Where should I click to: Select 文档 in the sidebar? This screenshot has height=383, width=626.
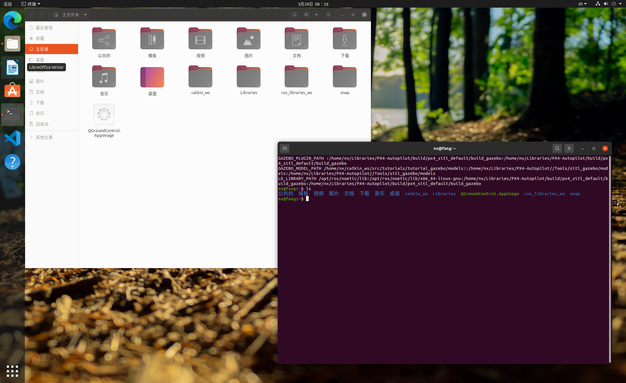pyautogui.click(x=52, y=92)
